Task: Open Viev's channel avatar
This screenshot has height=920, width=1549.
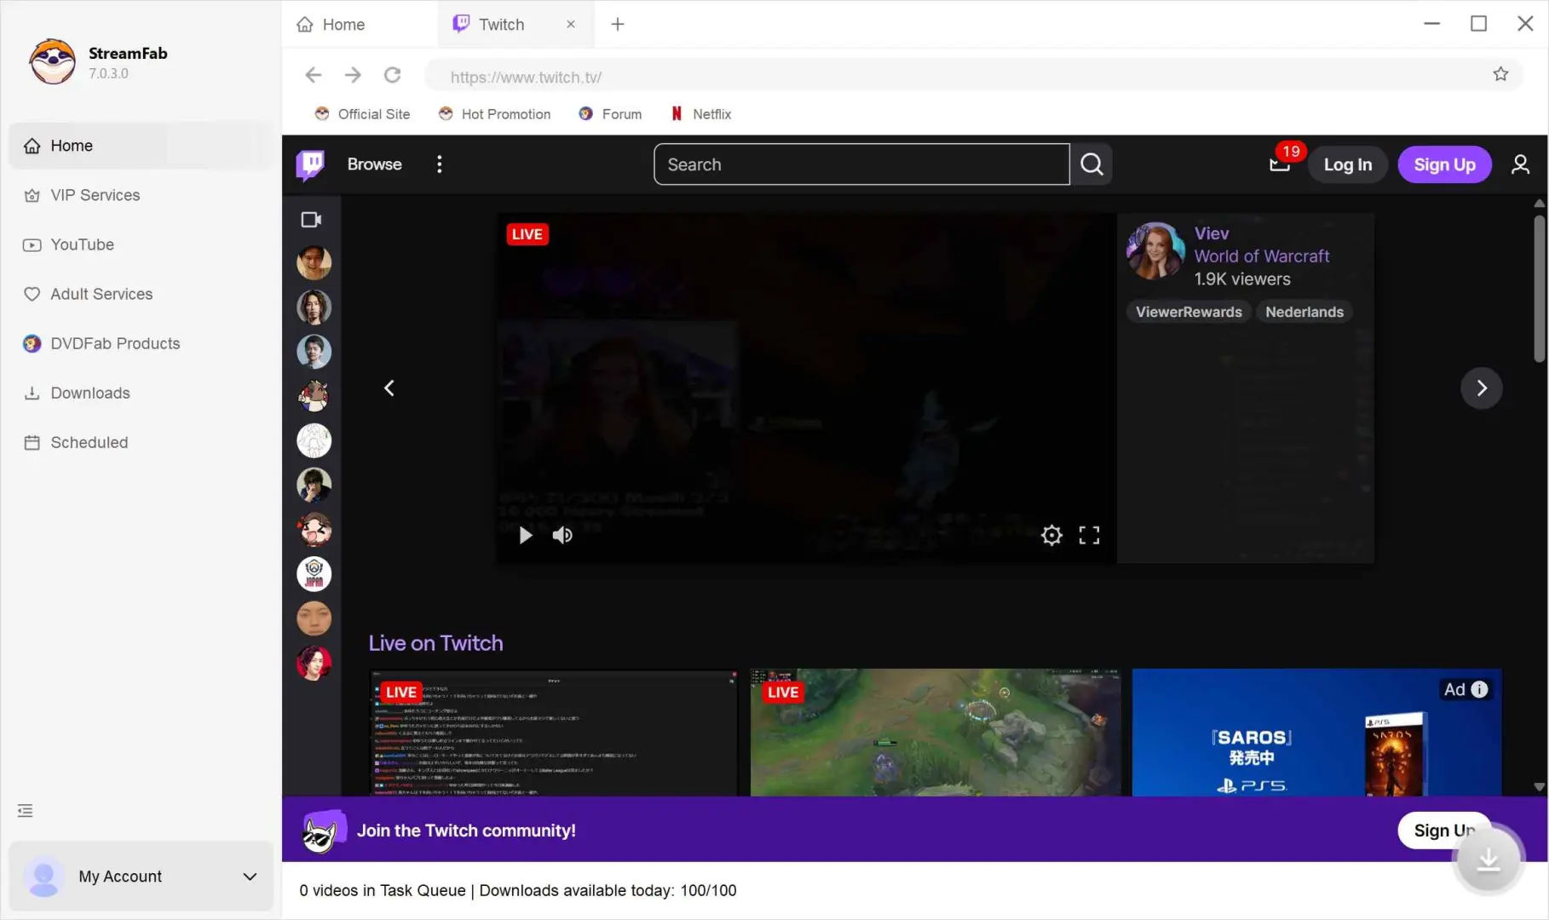Action: coord(1155,250)
